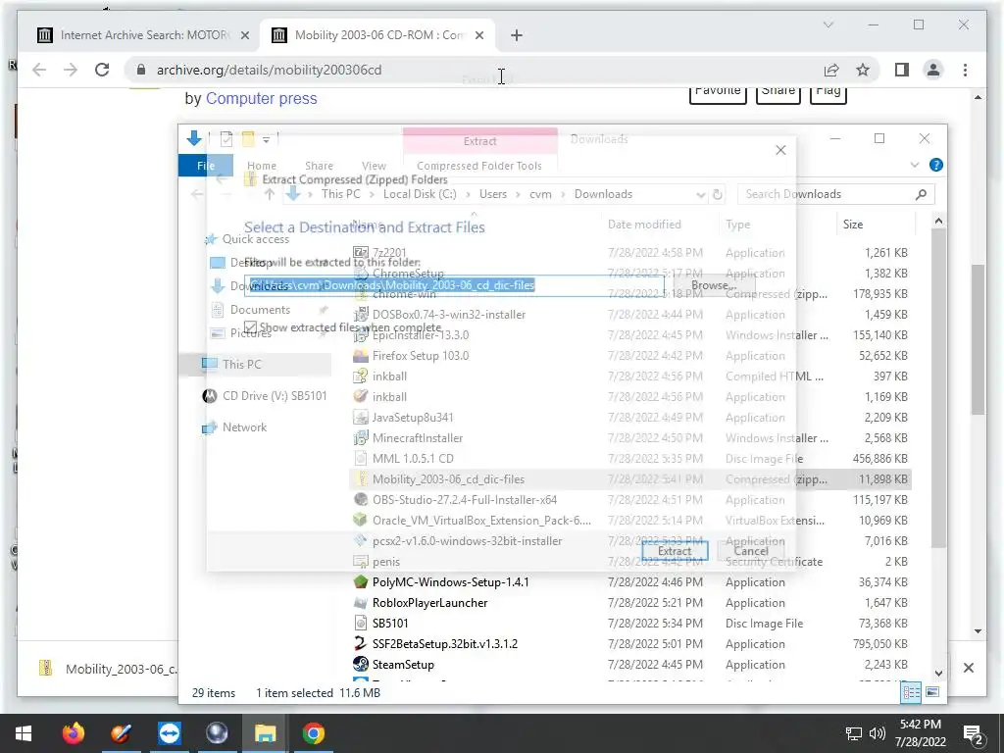Open the Home ribbon tab
Viewport: 1004px width, 753px height.
(261, 166)
